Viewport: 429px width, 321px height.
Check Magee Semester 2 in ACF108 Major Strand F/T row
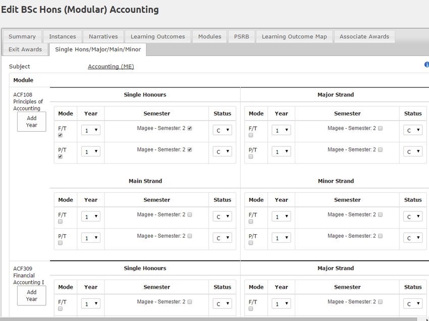click(380, 128)
